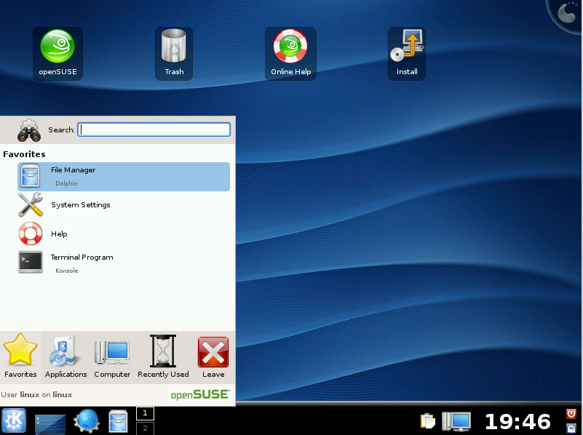Launch web browser globe icon in panel
This screenshot has height=435, width=583.
click(x=87, y=421)
